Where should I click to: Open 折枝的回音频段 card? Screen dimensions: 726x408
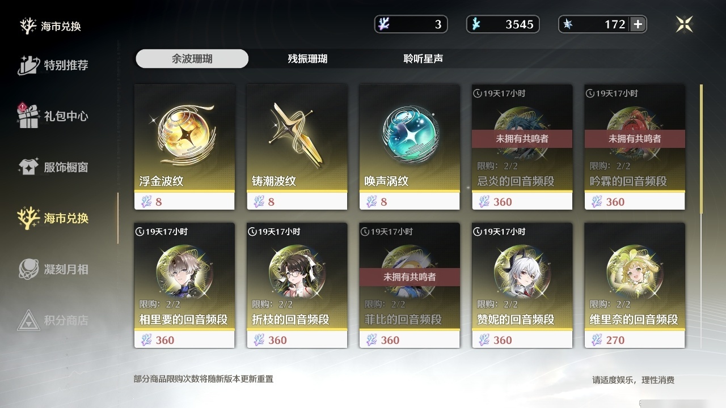click(297, 285)
